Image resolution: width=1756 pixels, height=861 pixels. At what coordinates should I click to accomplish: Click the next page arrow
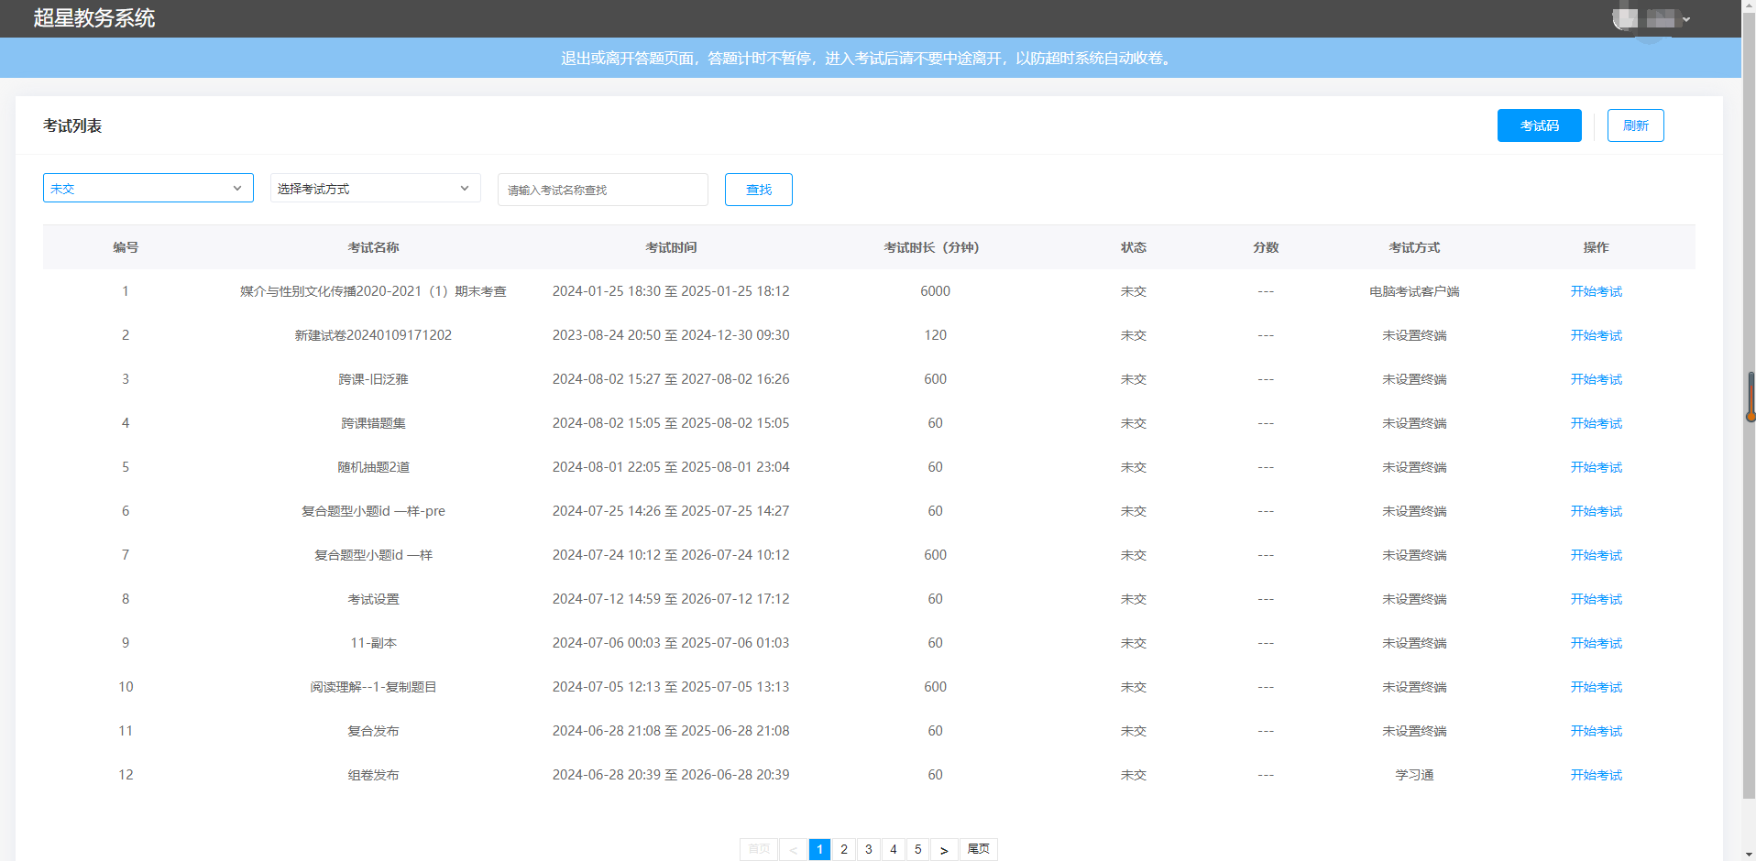[x=944, y=849]
